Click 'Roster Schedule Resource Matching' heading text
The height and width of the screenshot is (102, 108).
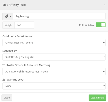pos(28,65)
